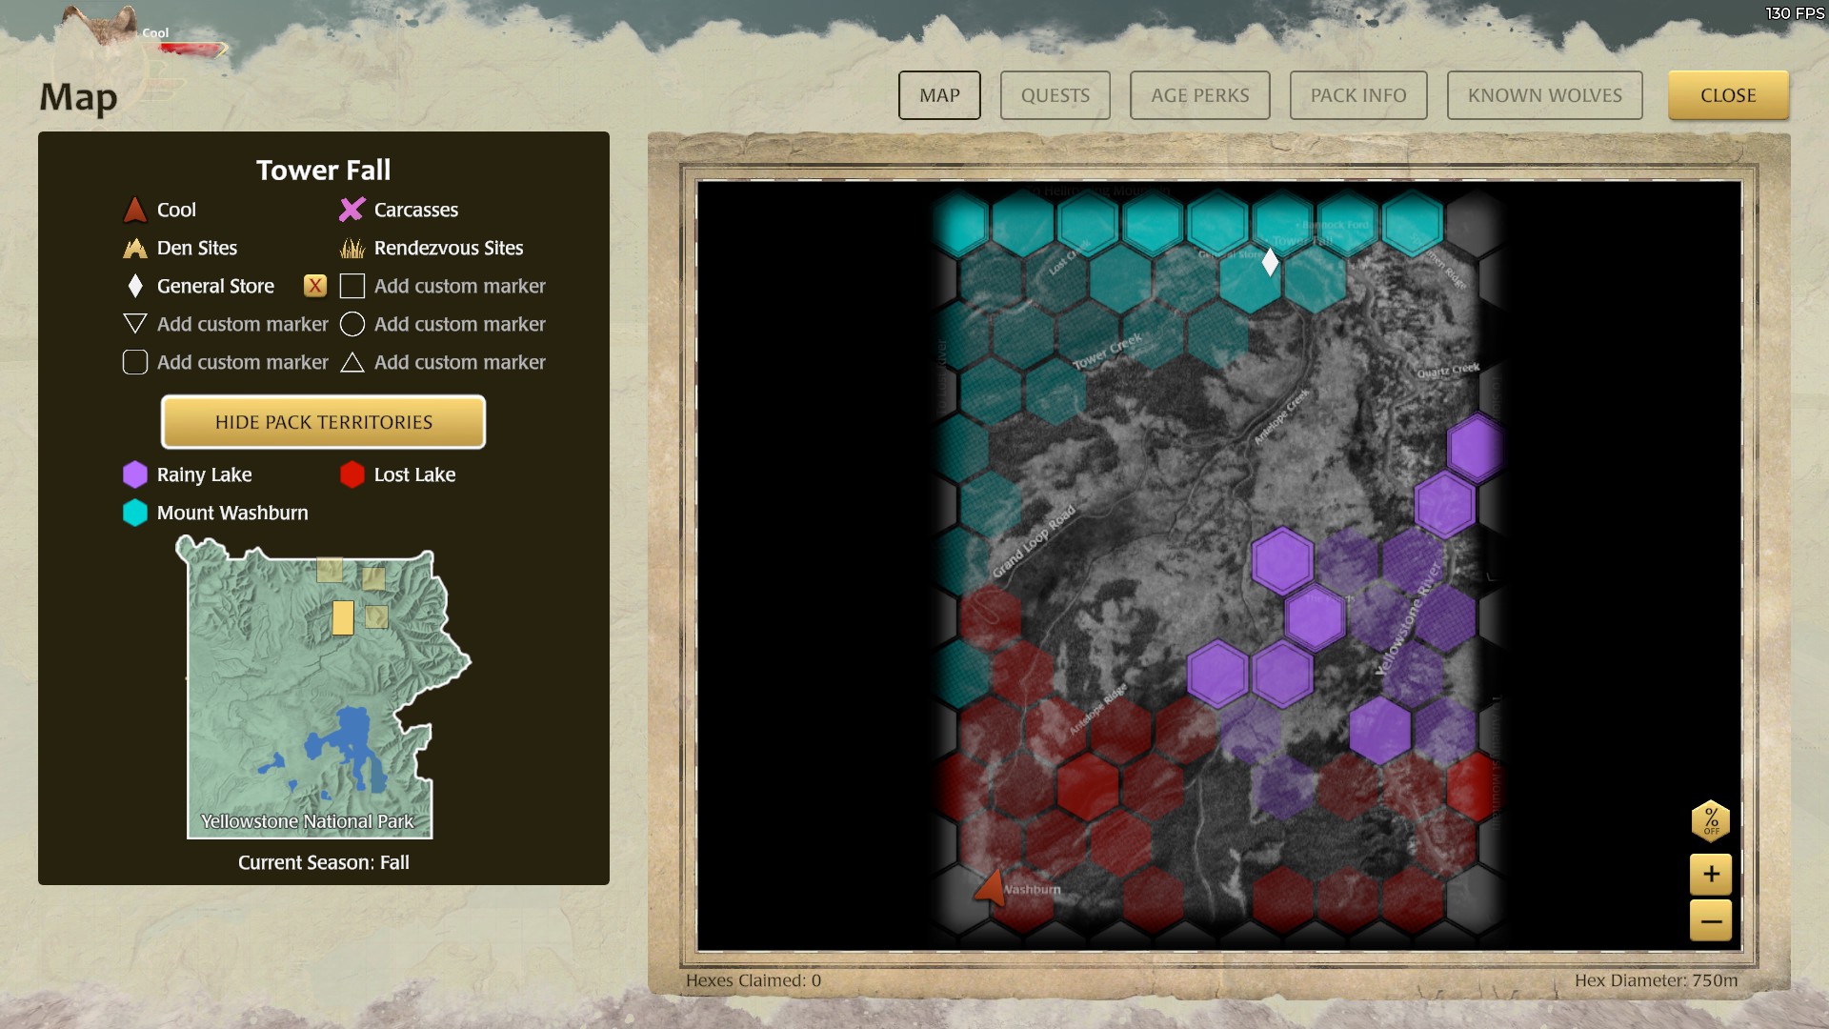Click the Yellowstone River map label

pyautogui.click(x=1409, y=619)
